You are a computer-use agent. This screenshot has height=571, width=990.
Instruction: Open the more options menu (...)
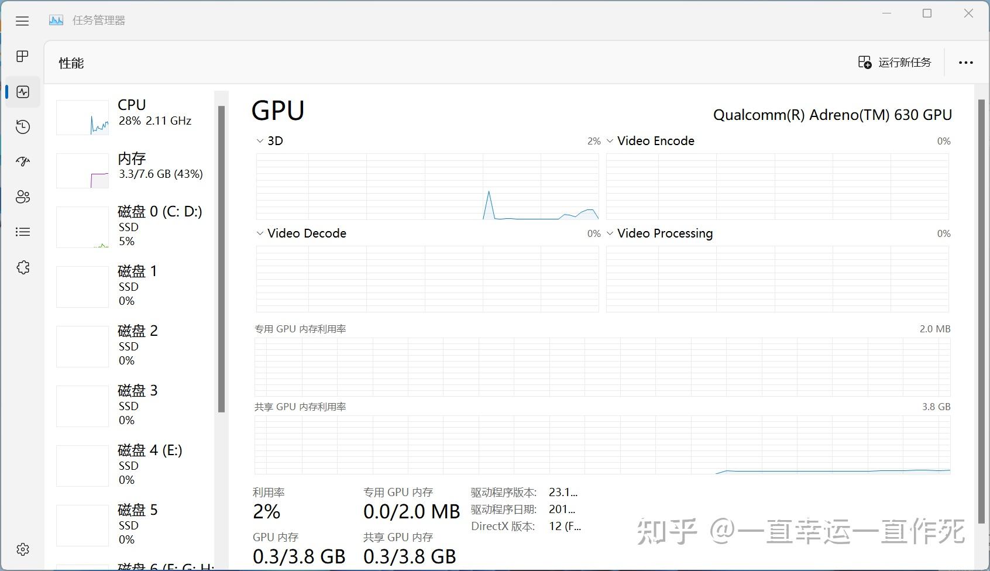click(965, 62)
